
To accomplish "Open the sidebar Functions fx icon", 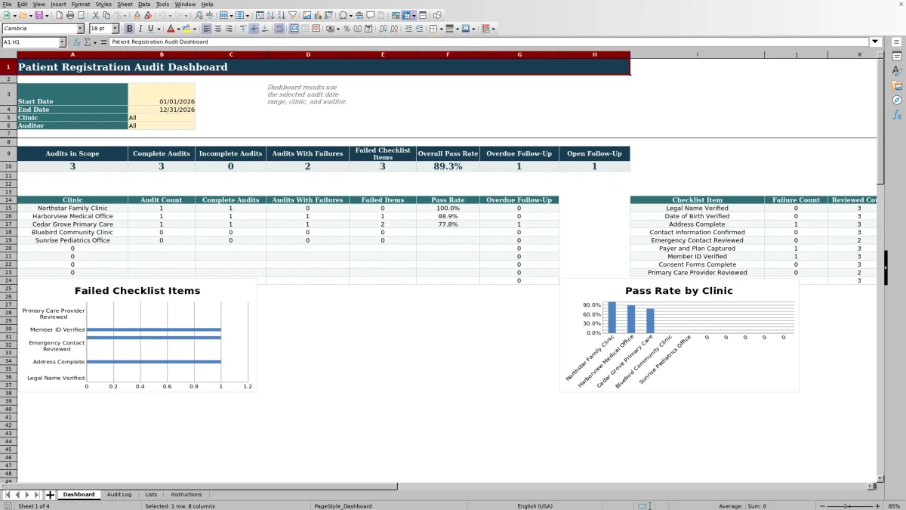I will pos(897,115).
